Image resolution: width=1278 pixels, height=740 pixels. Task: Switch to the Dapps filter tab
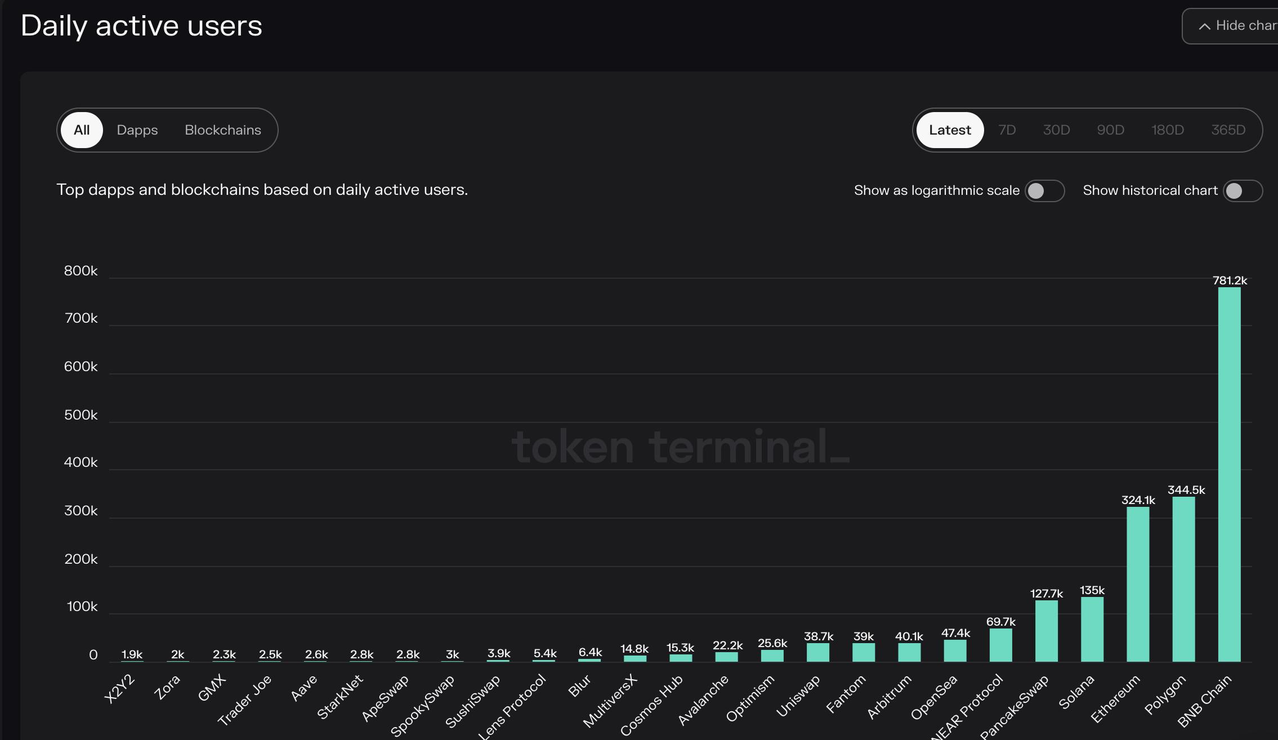click(x=137, y=130)
